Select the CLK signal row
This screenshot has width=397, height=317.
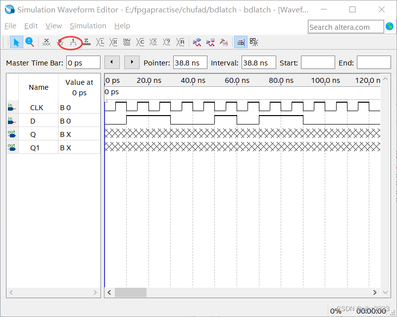53,107
